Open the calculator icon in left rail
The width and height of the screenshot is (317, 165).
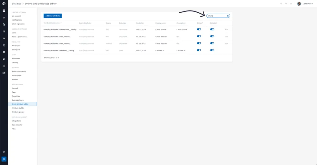(x=4, y=59)
